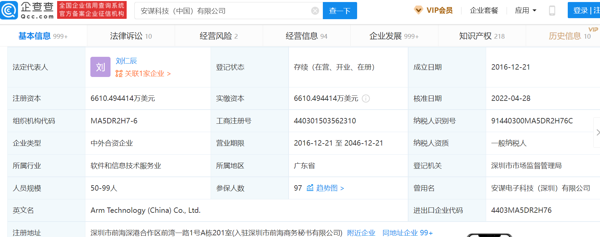Click the 查一下 search button

click(x=340, y=11)
